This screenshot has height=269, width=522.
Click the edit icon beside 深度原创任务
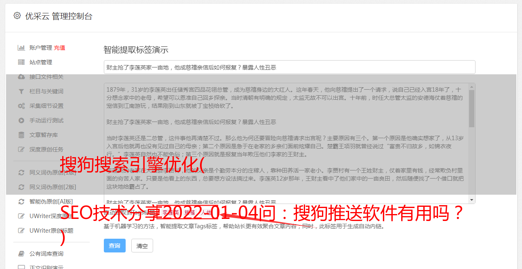[21, 149]
